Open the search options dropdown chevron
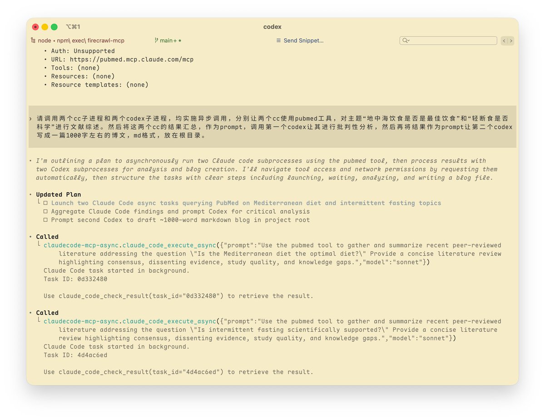The height and width of the screenshot is (420, 545). 409,40
